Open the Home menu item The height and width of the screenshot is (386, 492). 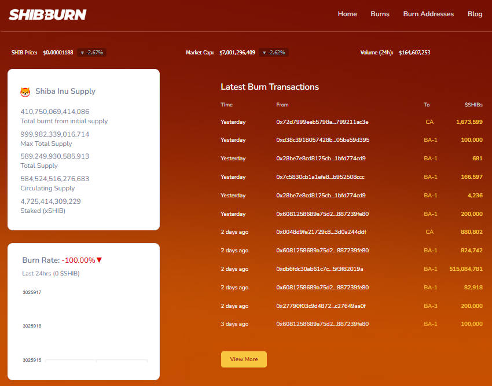[x=347, y=14]
